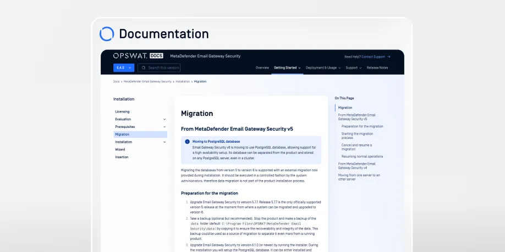The image size is (505, 252).
Task: Expand the Support menu in the header
Action: pyautogui.click(x=354, y=68)
